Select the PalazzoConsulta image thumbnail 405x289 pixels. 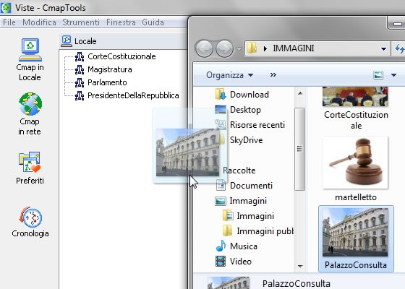[356, 238]
